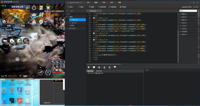
Task: Select the 目錄 tab in the game
Action: pyautogui.click(x=23, y=26)
